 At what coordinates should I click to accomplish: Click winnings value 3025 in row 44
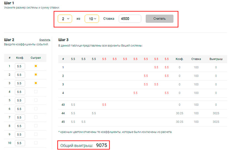tap(216, 113)
